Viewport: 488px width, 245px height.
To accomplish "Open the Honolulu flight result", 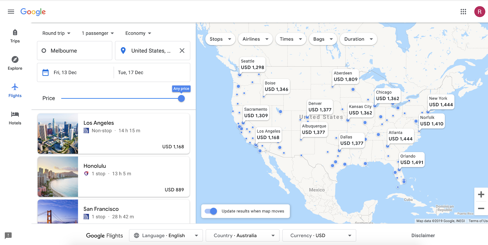I will coord(113,177).
